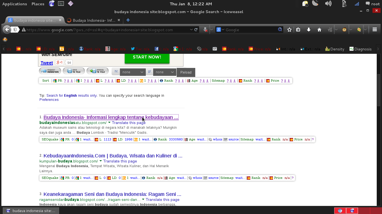Bookmark this page with the star icon

click(x=289, y=30)
